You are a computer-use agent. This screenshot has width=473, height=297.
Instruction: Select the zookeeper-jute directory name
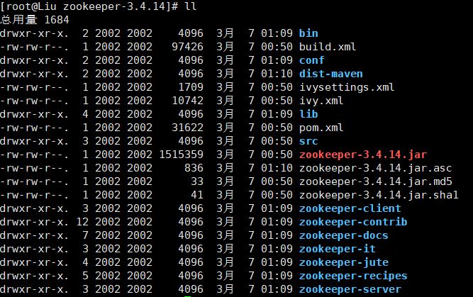point(344,262)
